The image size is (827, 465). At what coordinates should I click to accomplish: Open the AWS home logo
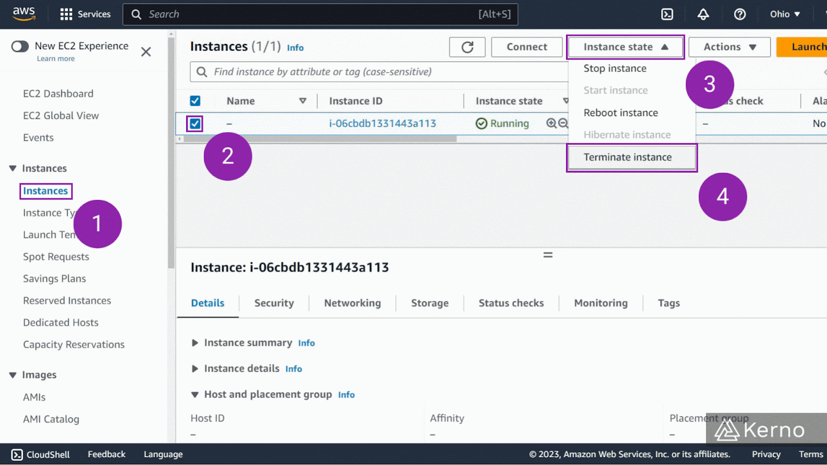click(x=24, y=14)
